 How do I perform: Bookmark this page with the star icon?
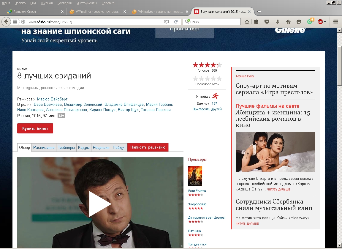pos(247,22)
